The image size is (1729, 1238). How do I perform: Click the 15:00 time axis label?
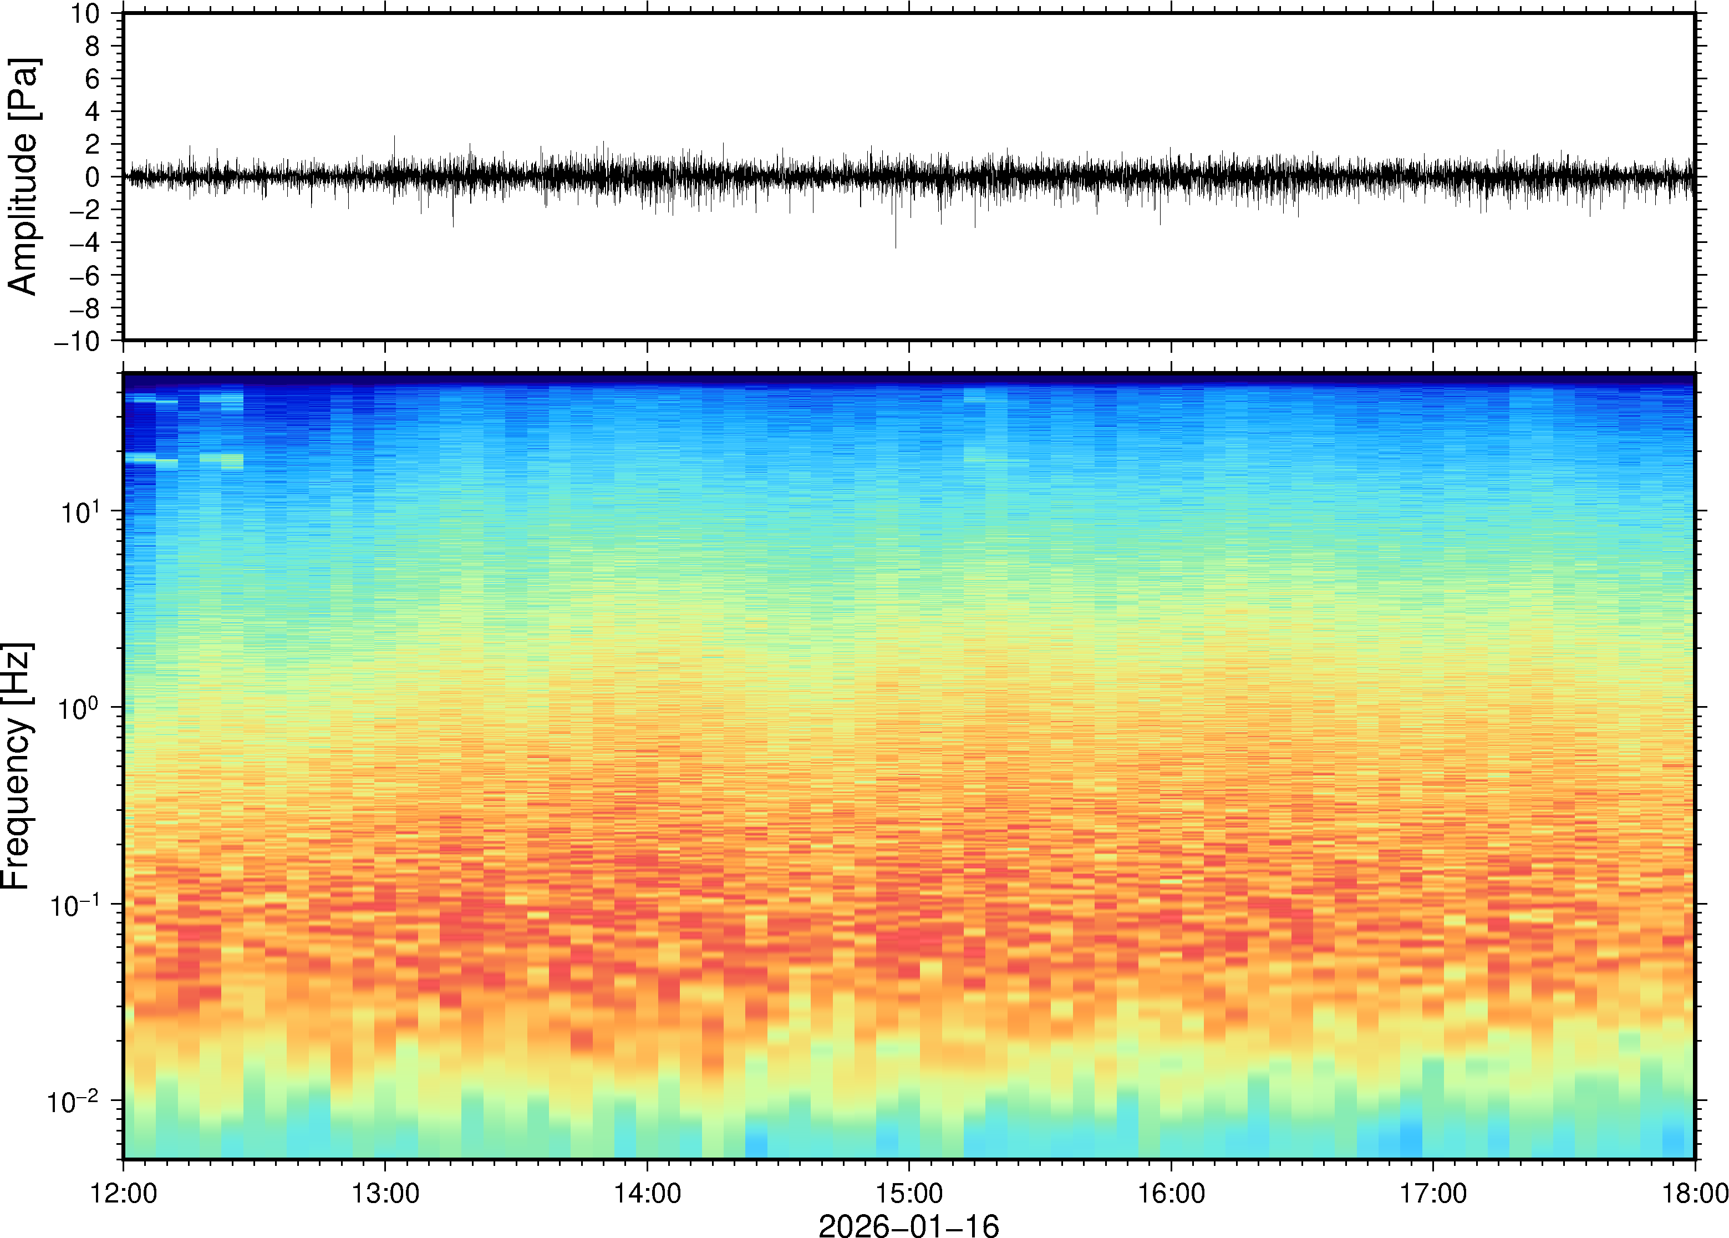(909, 1194)
